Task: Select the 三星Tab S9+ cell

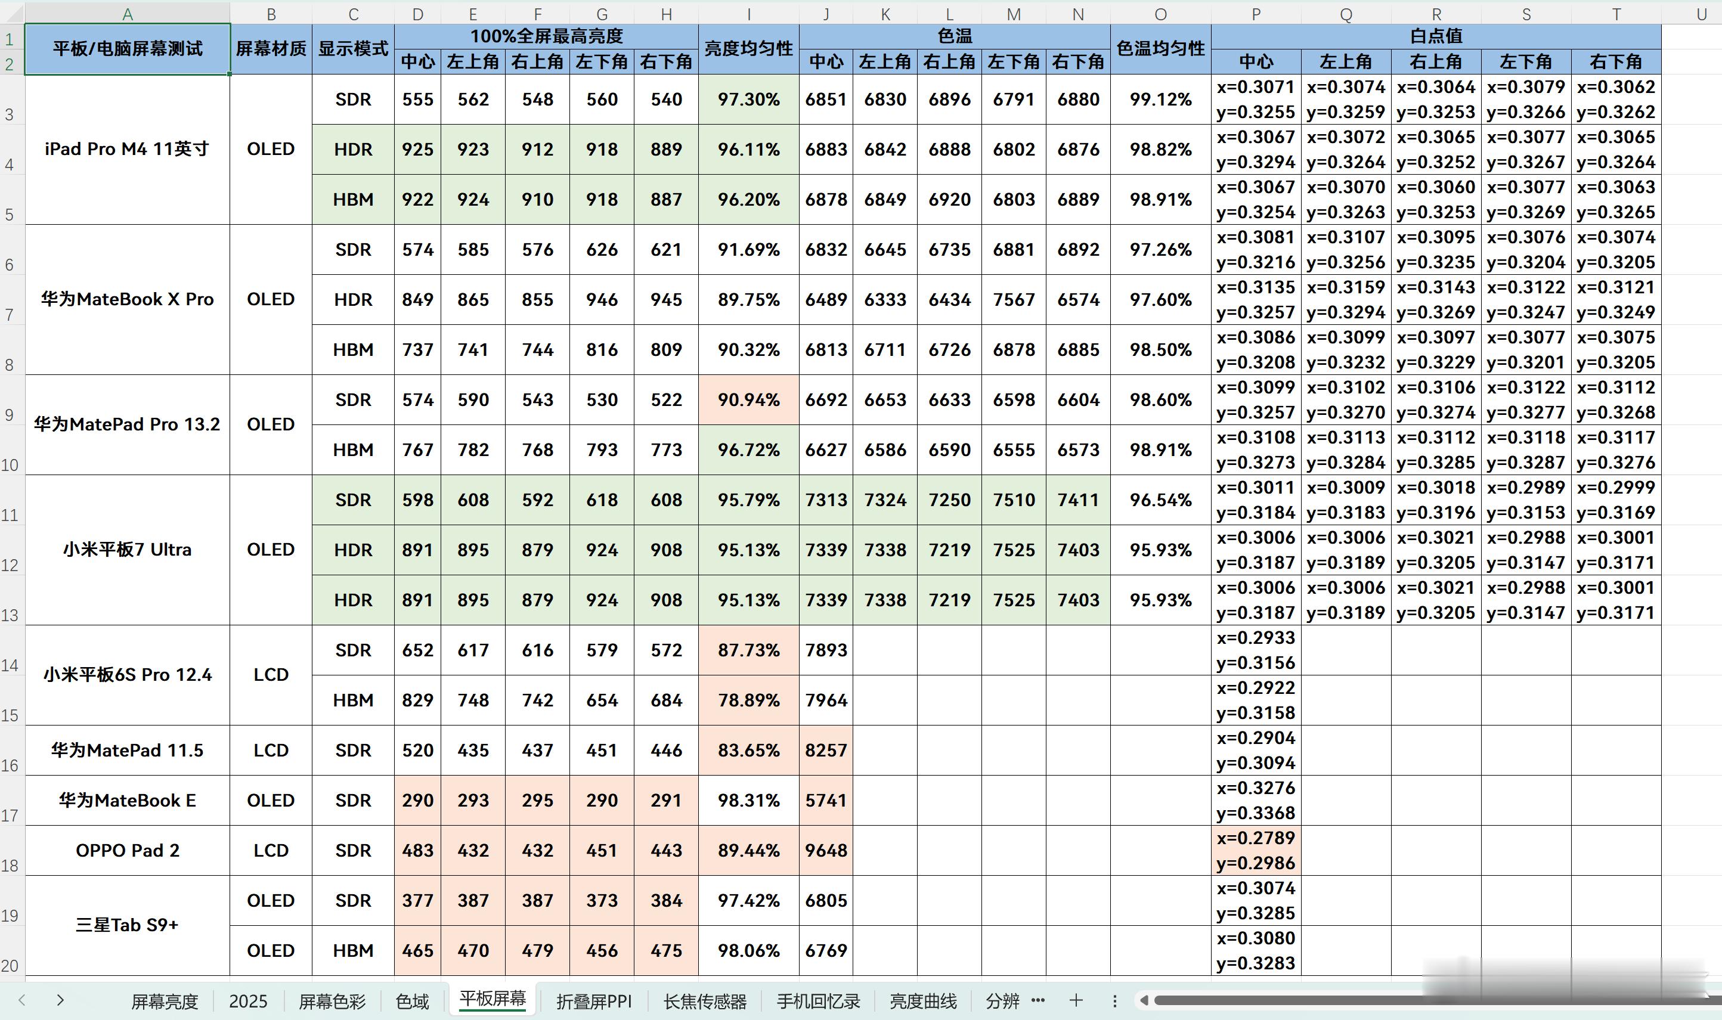Action: [x=127, y=925]
